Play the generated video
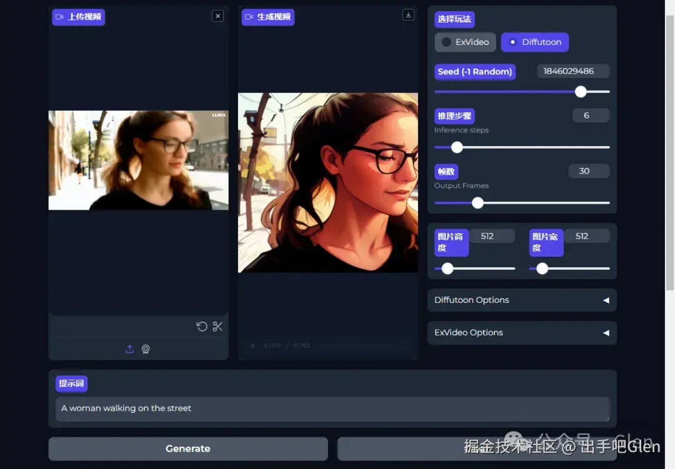The width and height of the screenshot is (675, 469). click(252, 345)
